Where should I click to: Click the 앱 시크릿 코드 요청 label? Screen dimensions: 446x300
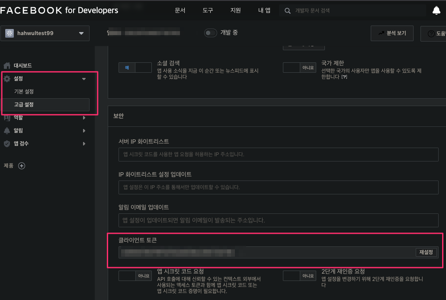pyautogui.click(x=180, y=271)
